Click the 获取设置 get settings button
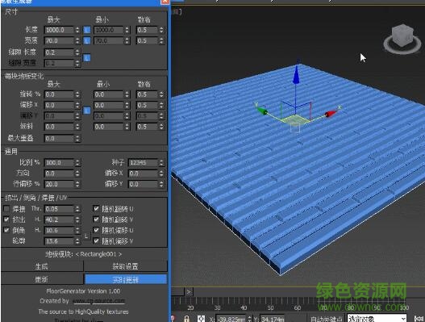This screenshot has height=322, width=425. (x=126, y=266)
